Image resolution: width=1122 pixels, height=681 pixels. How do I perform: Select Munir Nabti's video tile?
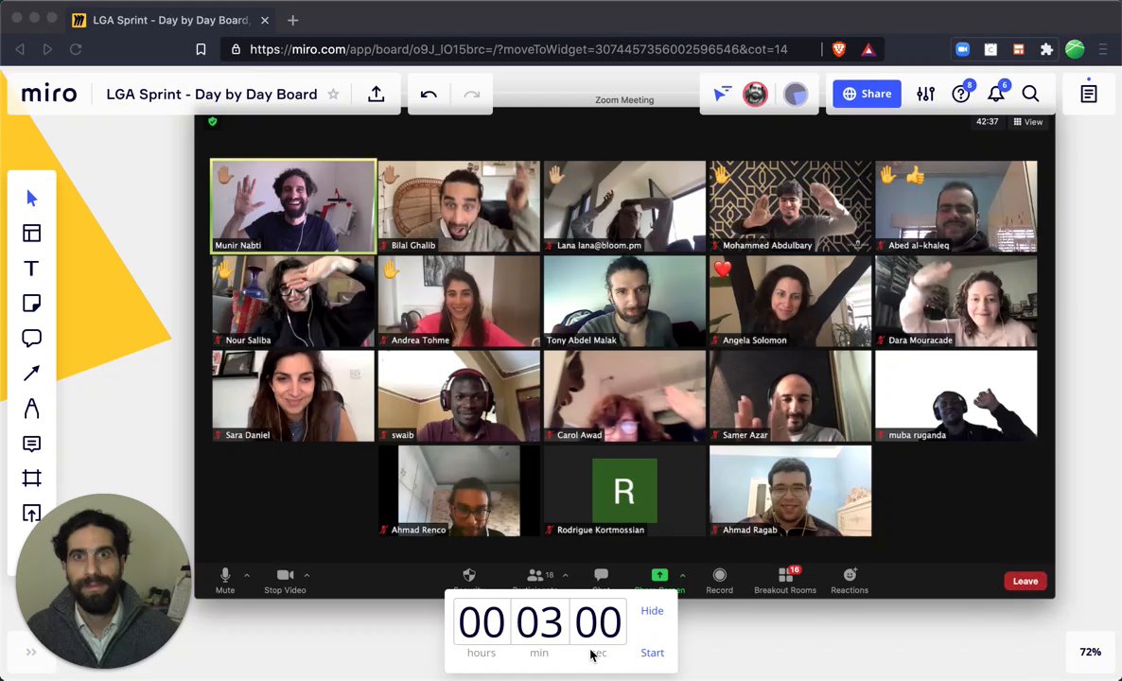click(x=293, y=206)
